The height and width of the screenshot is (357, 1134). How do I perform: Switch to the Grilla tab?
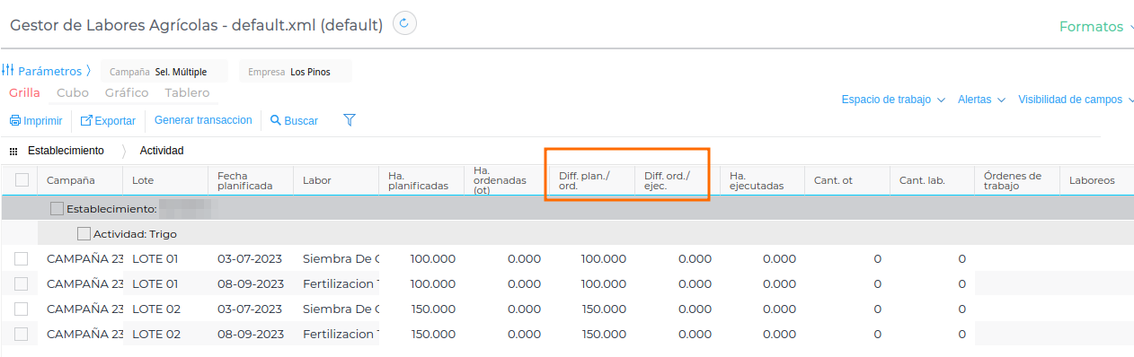24,92
